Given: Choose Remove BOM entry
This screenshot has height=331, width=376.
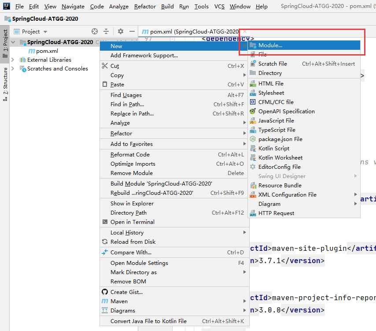Looking at the screenshot, I should tap(174, 282).
